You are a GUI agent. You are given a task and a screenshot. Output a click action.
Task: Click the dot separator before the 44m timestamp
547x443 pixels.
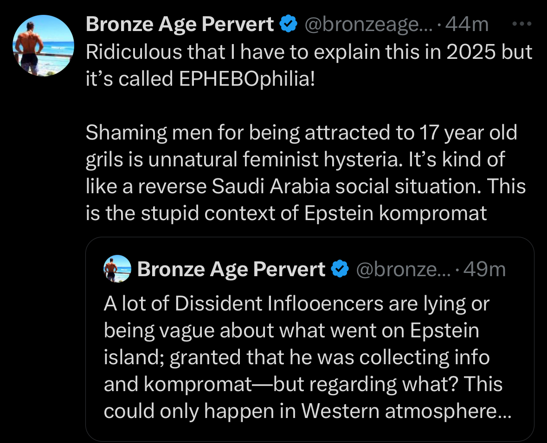[439, 25]
